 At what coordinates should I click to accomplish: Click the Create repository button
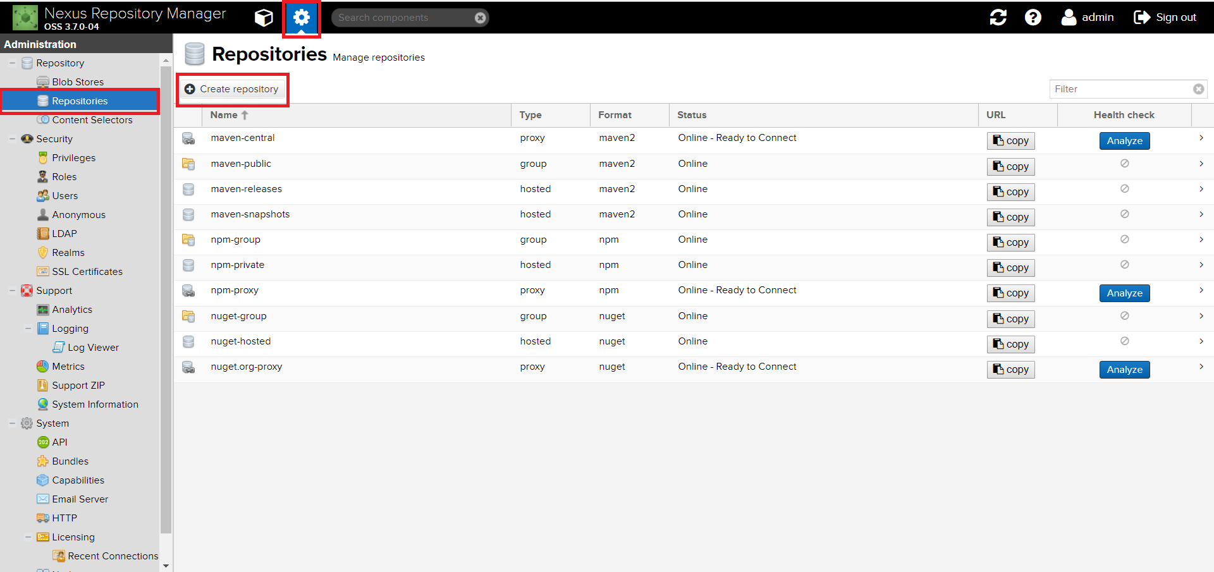232,89
